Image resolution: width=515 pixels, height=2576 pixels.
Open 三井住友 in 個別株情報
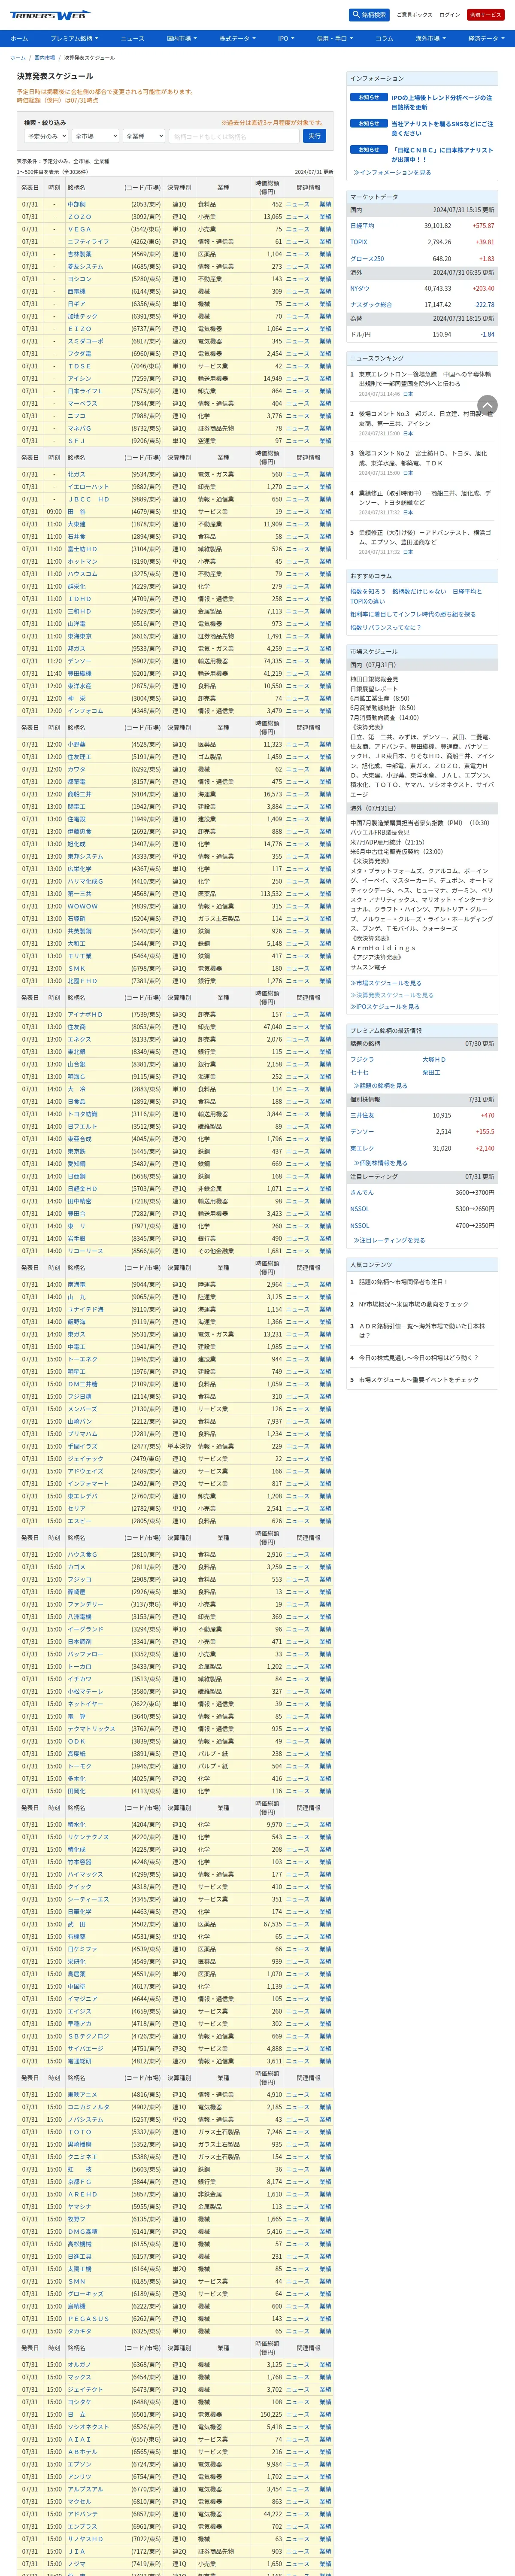(x=362, y=1115)
